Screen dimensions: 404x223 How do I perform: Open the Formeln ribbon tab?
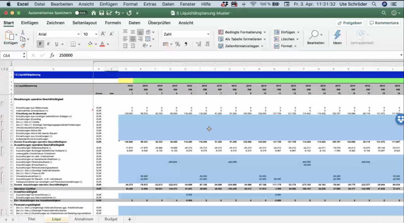[113, 23]
